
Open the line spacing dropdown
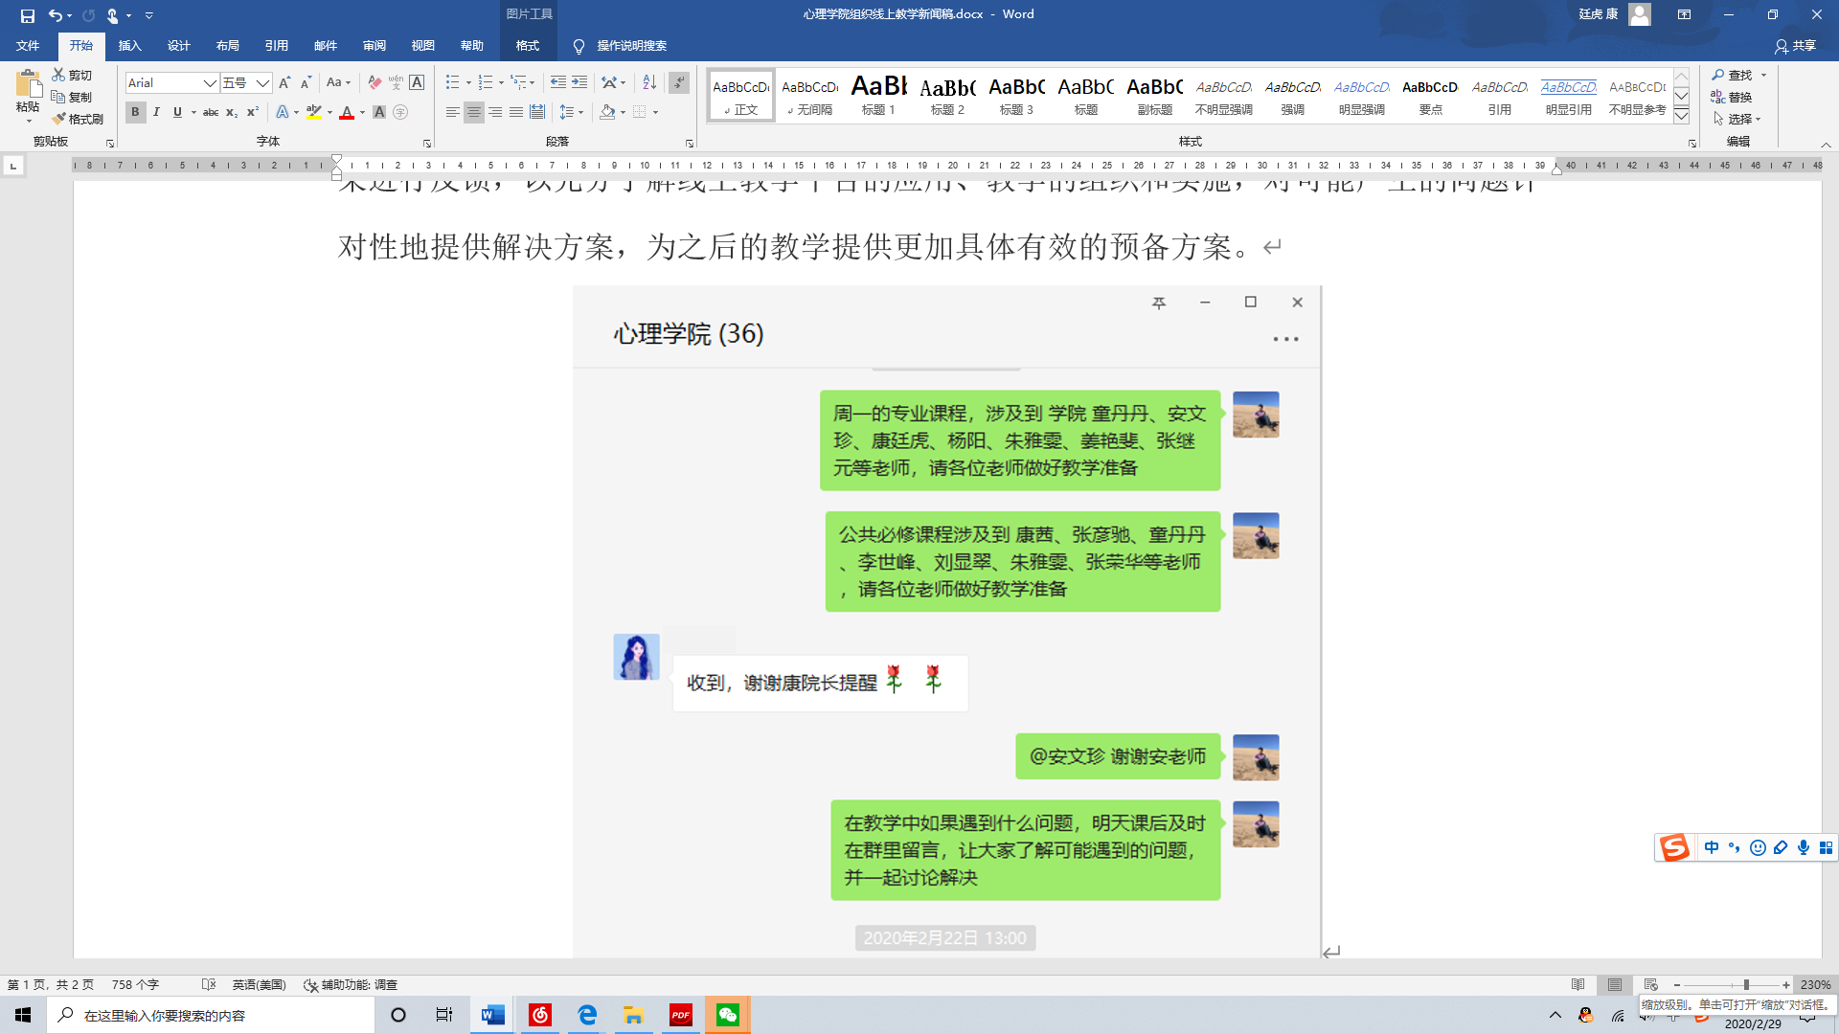[x=571, y=113]
